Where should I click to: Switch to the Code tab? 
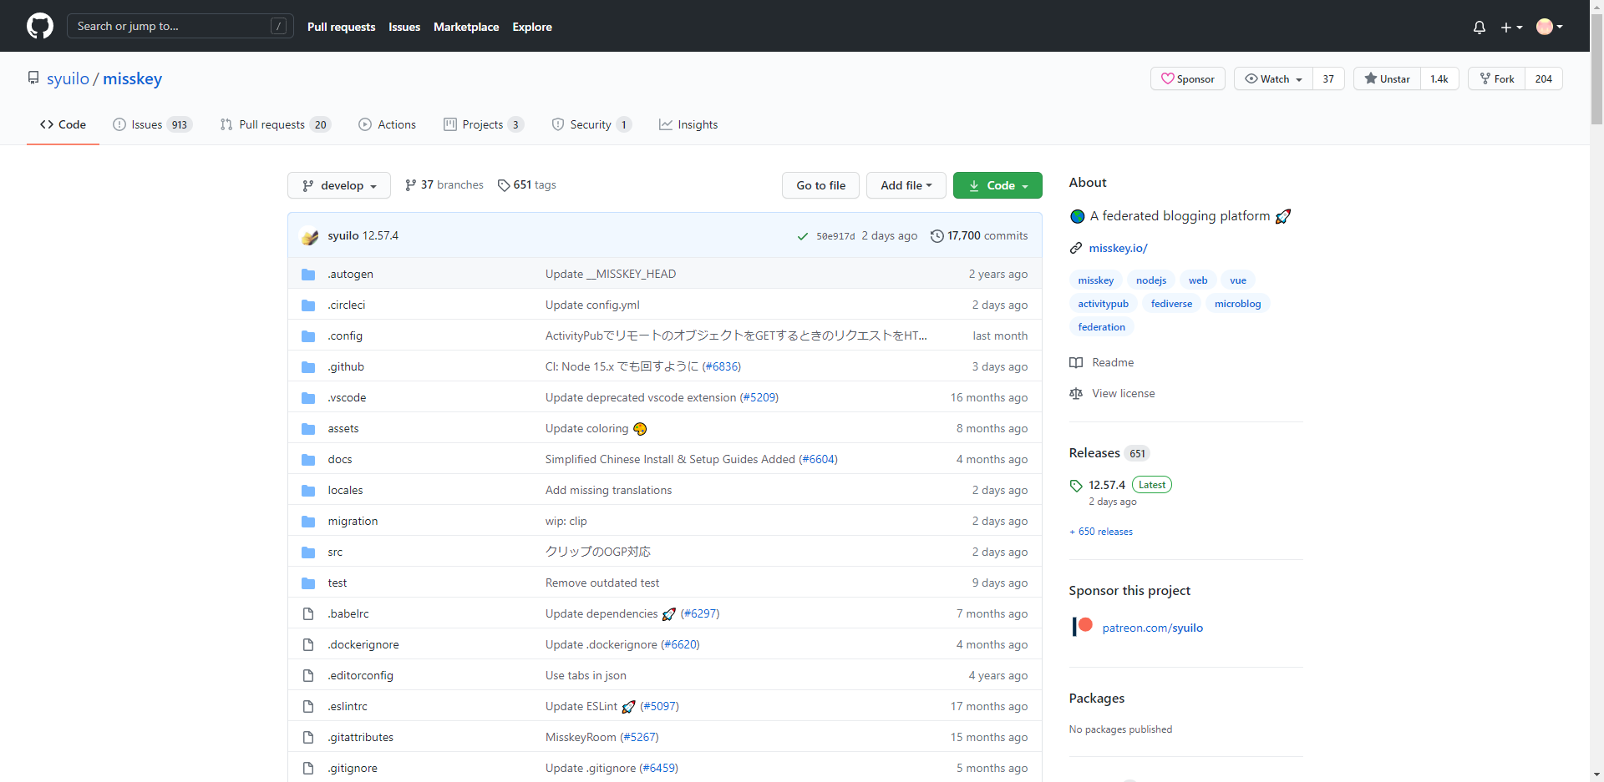click(63, 124)
